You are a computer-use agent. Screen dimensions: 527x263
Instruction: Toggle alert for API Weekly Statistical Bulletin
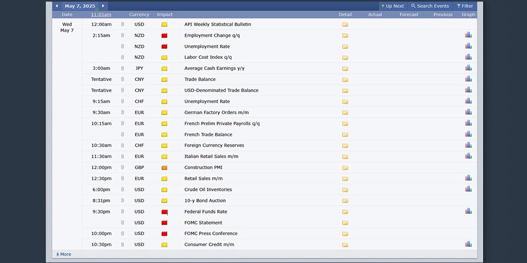(x=122, y=24)
